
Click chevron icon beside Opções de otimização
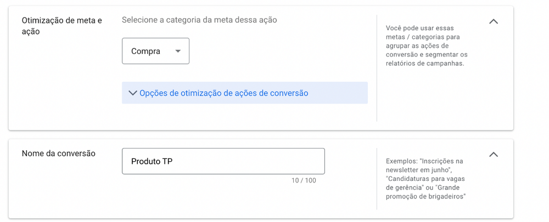(x=133, y=93)
